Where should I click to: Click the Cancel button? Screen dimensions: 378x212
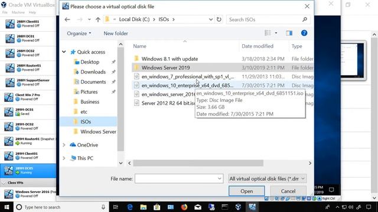(288, 191)
